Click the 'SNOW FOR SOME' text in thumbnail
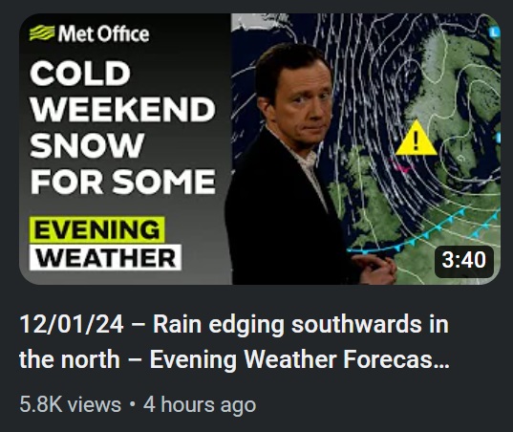This screenshot has width=513, height=432. (x=122, y=163)
